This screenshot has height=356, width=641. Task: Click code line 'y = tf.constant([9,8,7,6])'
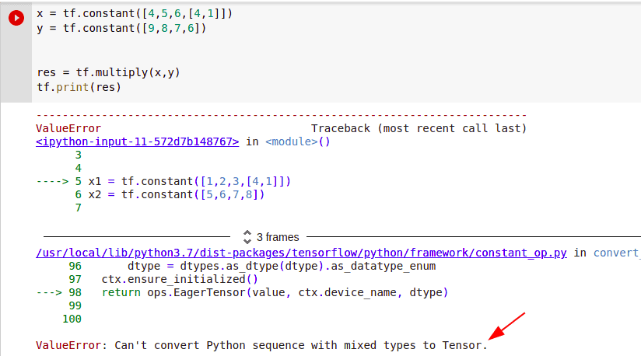tap(121, 28)
